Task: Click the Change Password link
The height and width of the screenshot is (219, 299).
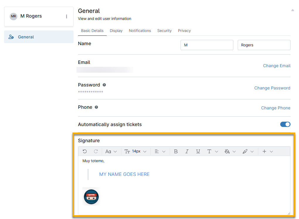Action: [272, 88]
